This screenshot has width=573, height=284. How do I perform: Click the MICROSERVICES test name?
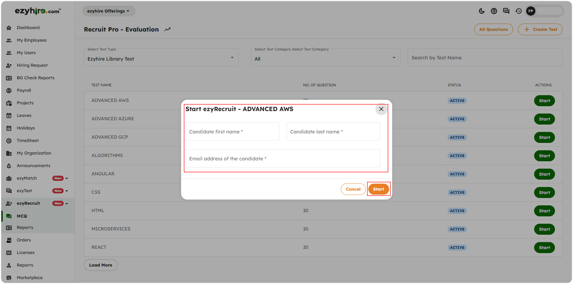[x=111, y=229]
